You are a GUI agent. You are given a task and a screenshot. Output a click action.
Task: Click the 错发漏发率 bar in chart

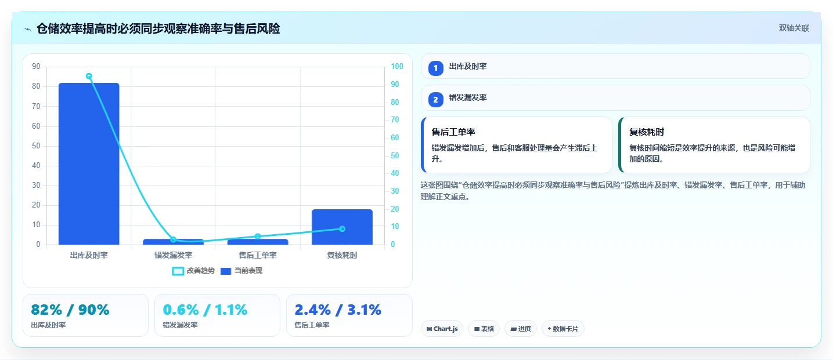click(x=173, y=242)
